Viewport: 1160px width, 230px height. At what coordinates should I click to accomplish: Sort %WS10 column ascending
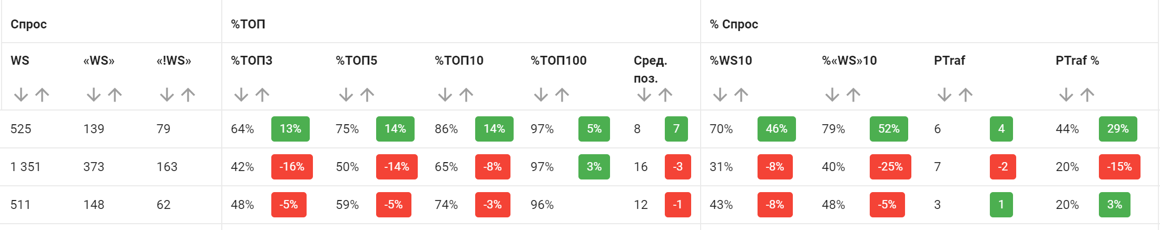(x=741, y=95)
